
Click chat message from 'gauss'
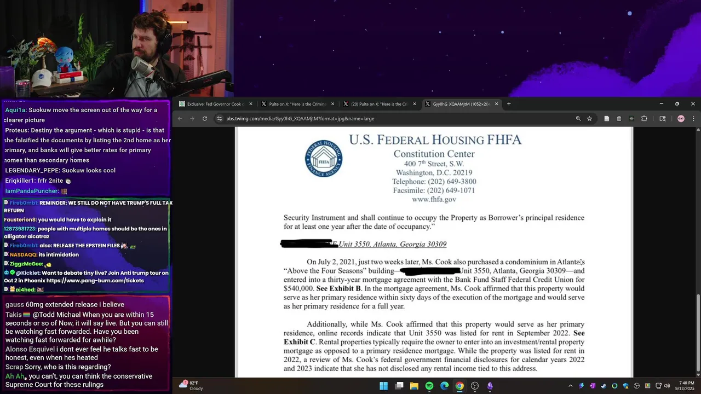click(65, 304)
